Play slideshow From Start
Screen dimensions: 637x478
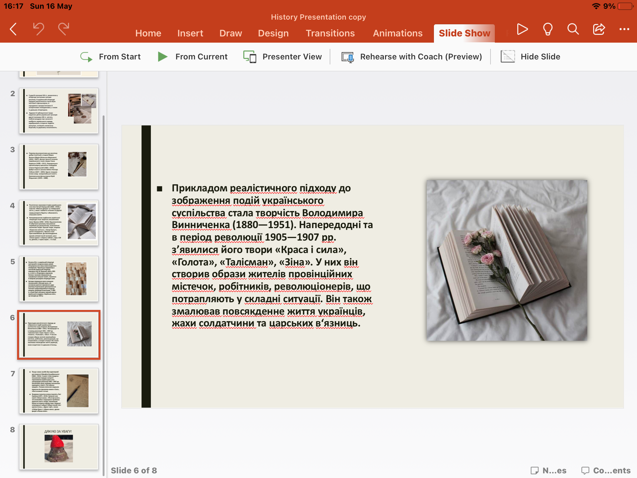click(110, 57)
